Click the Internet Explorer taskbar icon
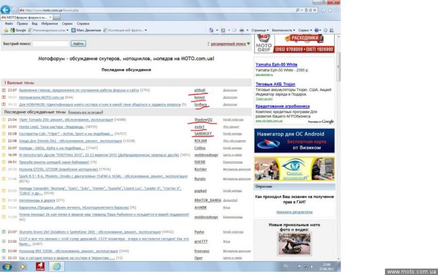The image size is (438, 275). (57, 267)
